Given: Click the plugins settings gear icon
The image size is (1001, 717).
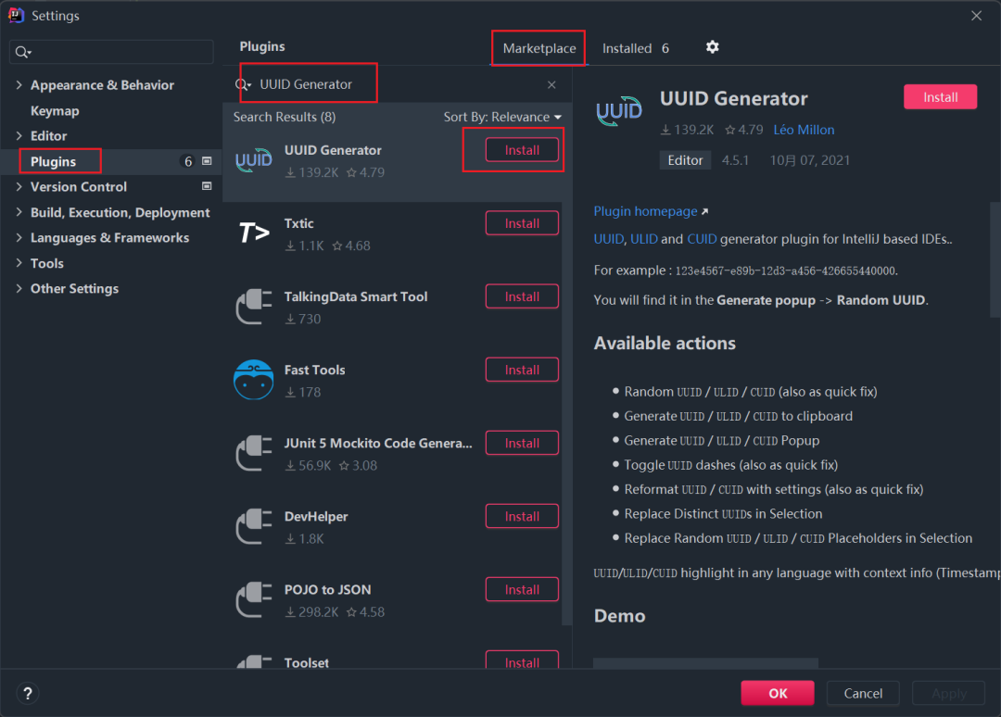Looking at the screenshot, I should point(712,47).
